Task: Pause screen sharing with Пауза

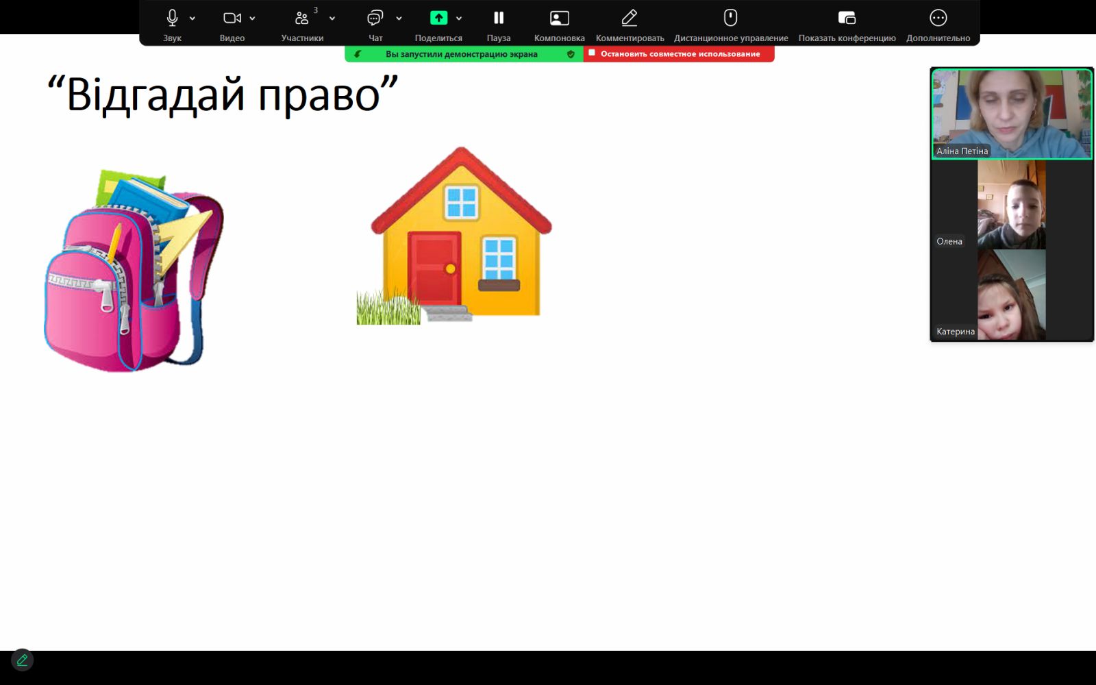Action: point(499,18)
